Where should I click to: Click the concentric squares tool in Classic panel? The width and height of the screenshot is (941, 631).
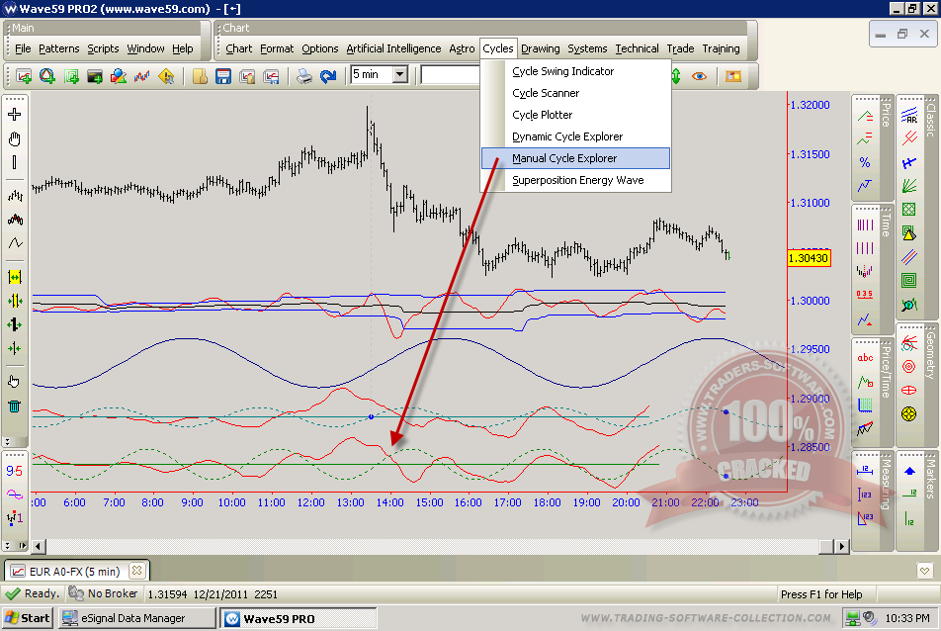point(908,280)
